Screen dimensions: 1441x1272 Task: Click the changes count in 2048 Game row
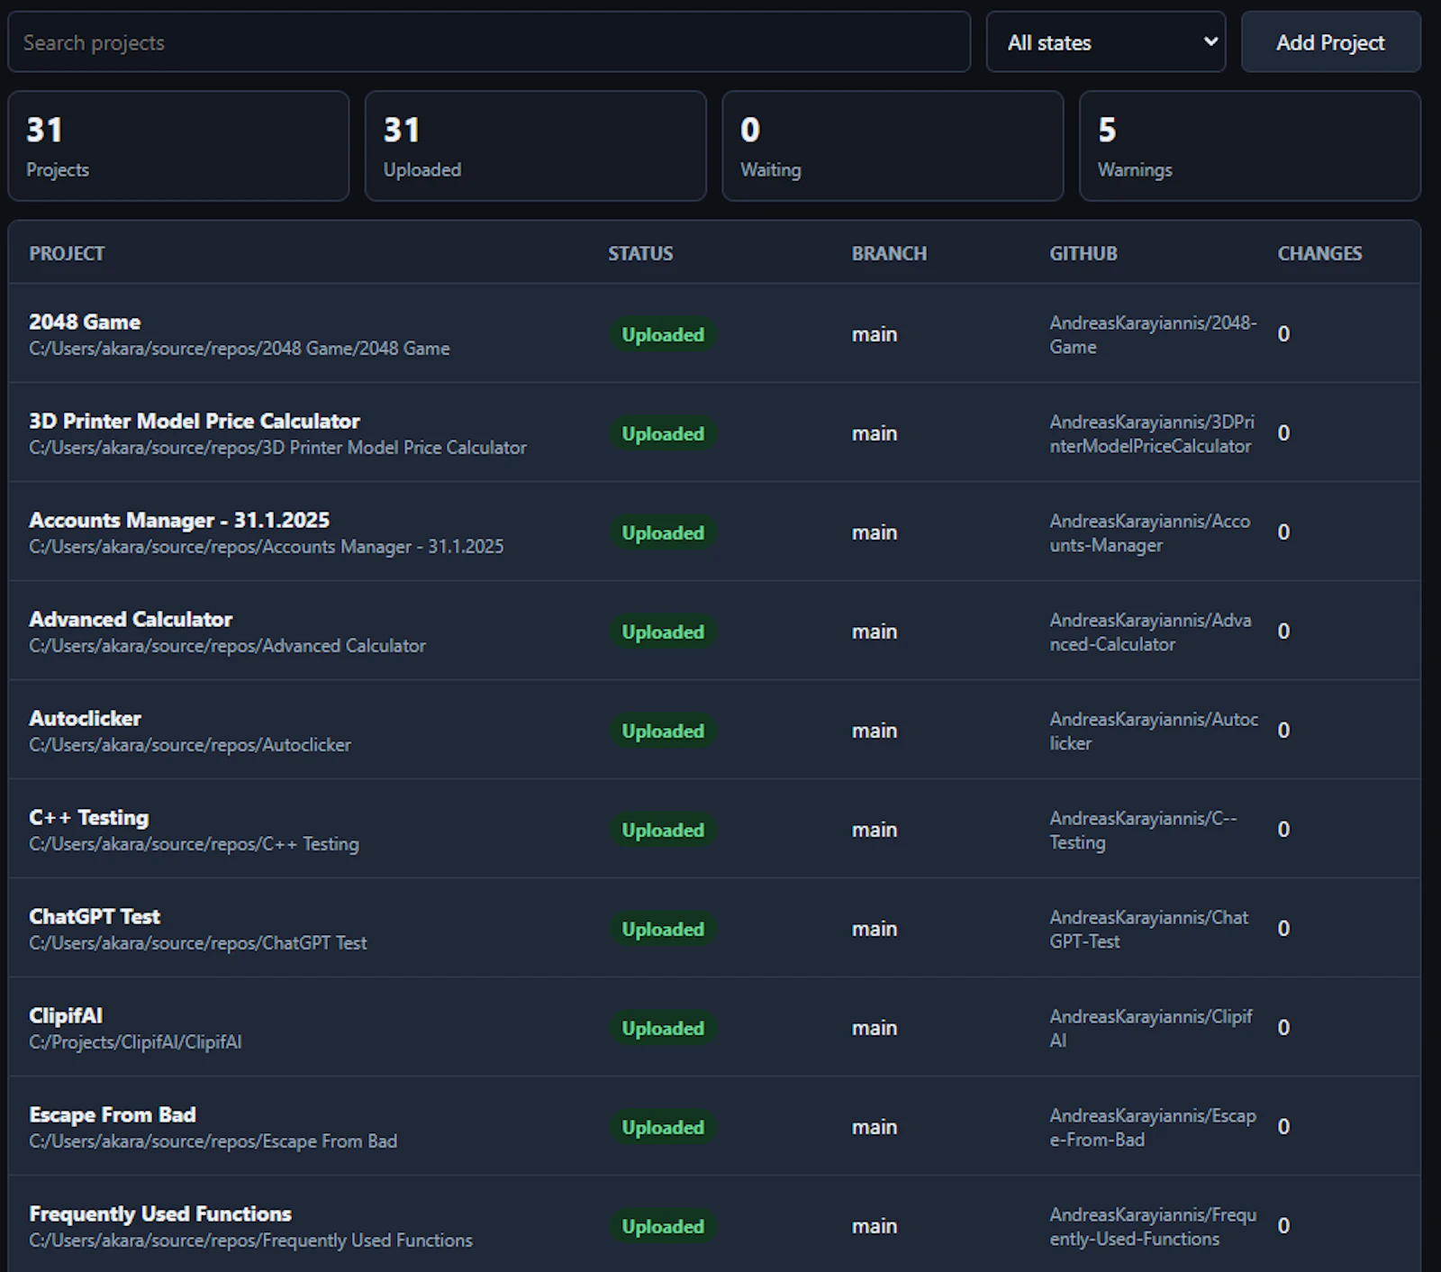1283,334
